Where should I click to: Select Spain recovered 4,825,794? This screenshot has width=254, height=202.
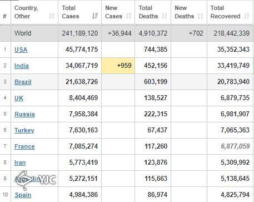coord(235,195)
